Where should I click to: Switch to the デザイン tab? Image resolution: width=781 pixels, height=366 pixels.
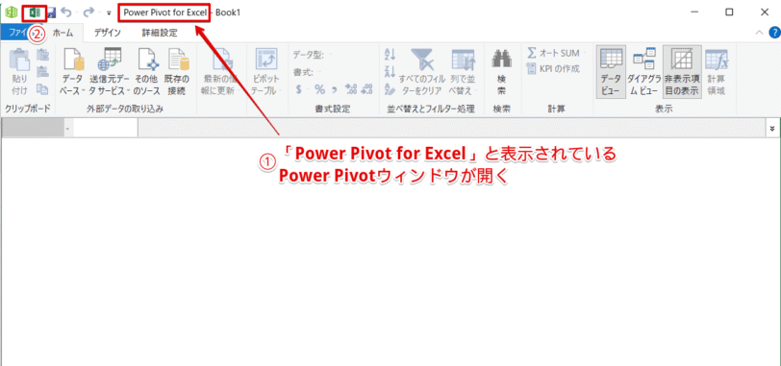coord(108,34)
